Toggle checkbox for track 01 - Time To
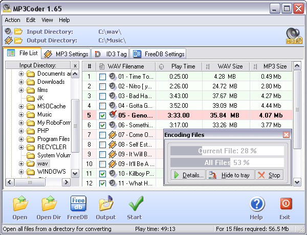 tap(103, 77)
